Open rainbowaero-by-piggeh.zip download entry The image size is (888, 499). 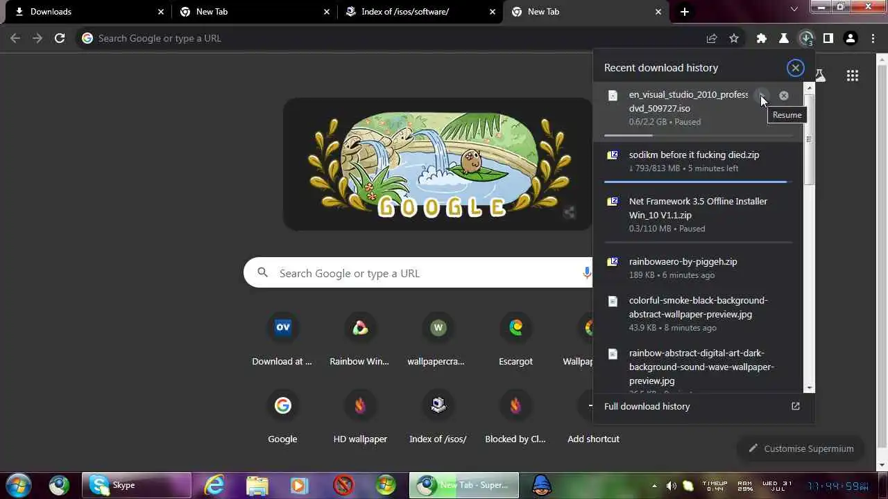(x=698, y=268)
